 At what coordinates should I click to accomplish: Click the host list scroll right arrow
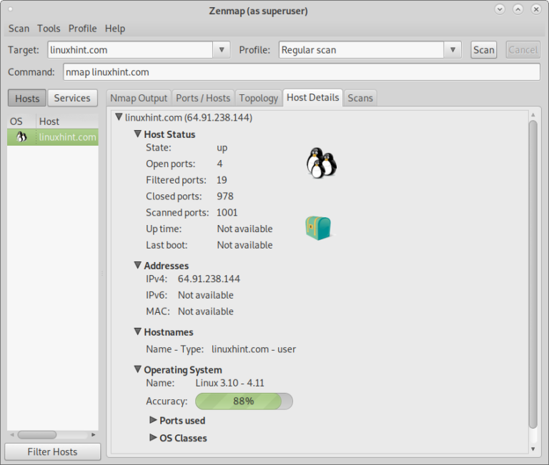(93, 434)
